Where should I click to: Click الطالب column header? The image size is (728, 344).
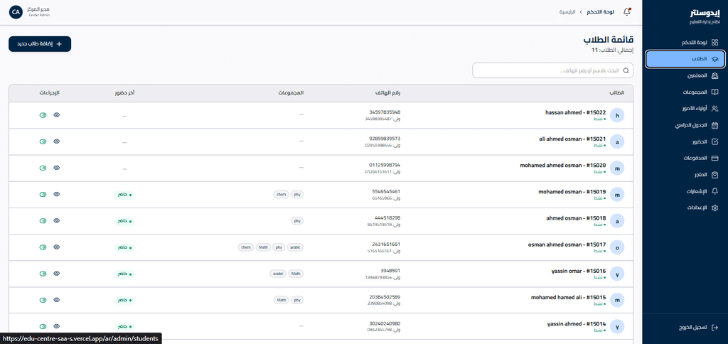[x=617, y=93]
